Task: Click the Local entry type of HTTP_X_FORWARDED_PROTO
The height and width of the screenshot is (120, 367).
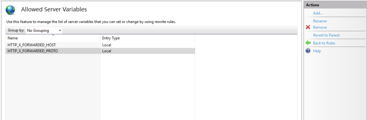Action: [106, 51]
